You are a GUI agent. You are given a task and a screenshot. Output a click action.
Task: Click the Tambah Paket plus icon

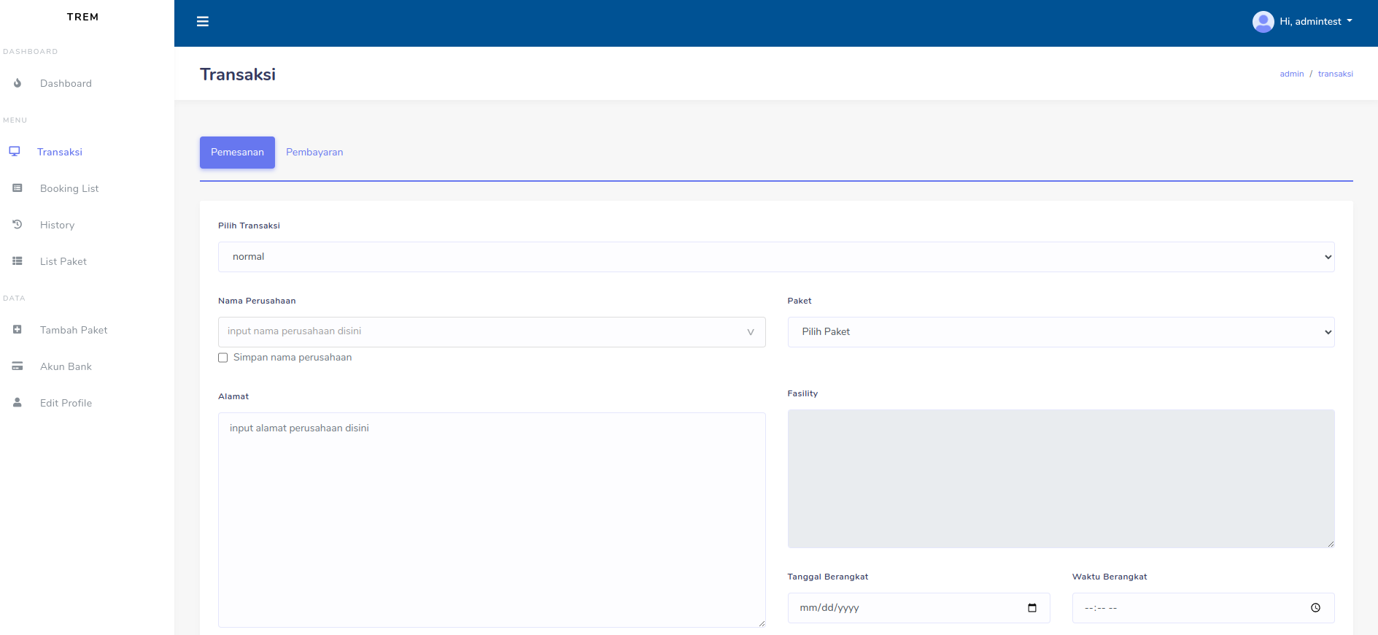[x=18, y=330]
